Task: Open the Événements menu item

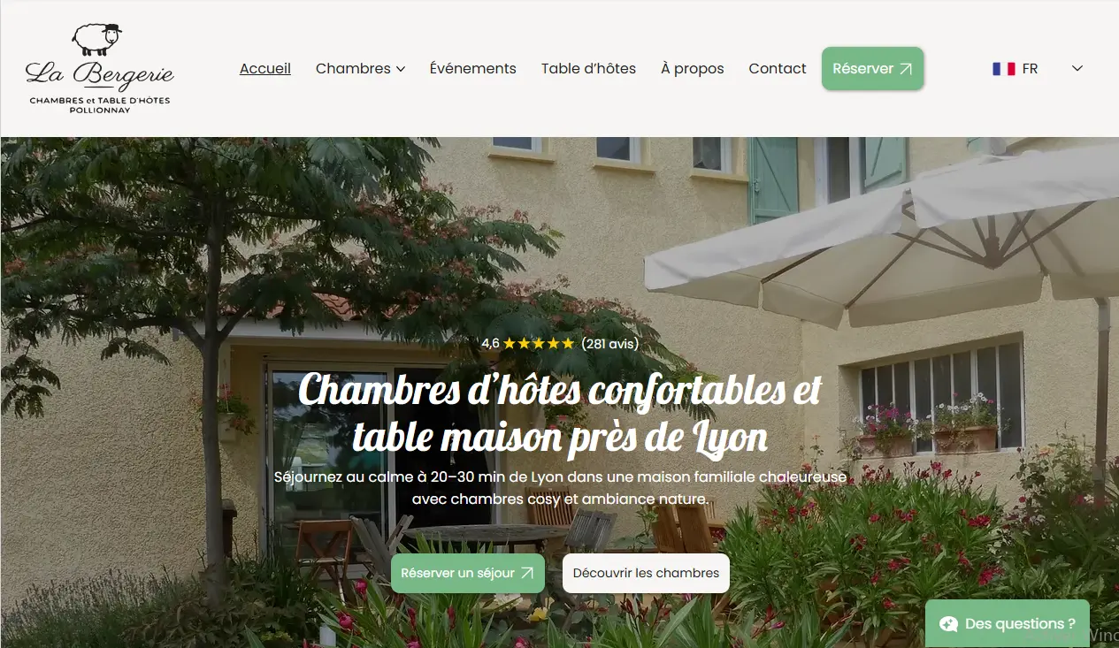Action: click(x=473, y=68)
